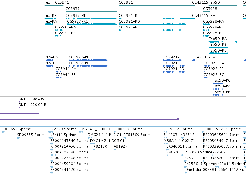The width and height of the screenshot is (246, 174).
Task: Open transcript rux-RA
Action: [51, 21]
